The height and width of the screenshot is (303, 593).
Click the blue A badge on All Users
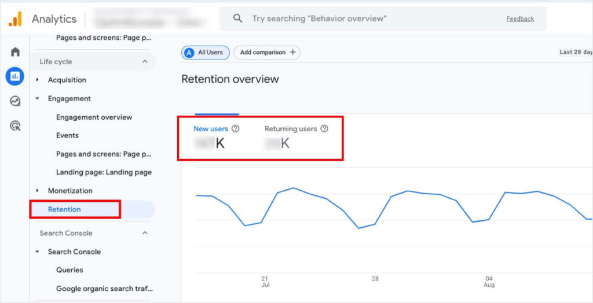[188, 53]
